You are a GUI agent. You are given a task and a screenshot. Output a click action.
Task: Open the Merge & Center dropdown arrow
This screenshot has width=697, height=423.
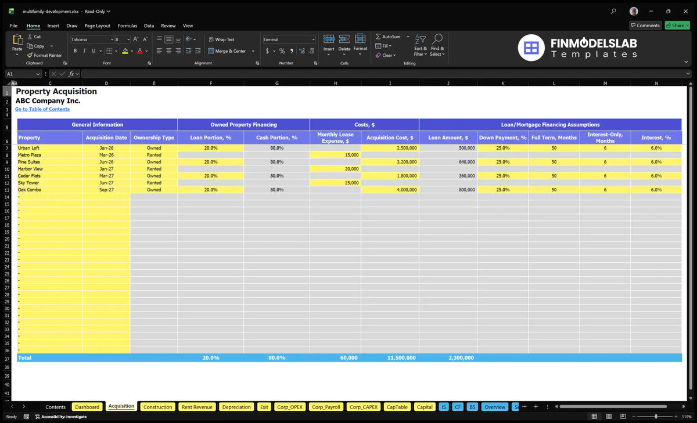click(253, 51)
